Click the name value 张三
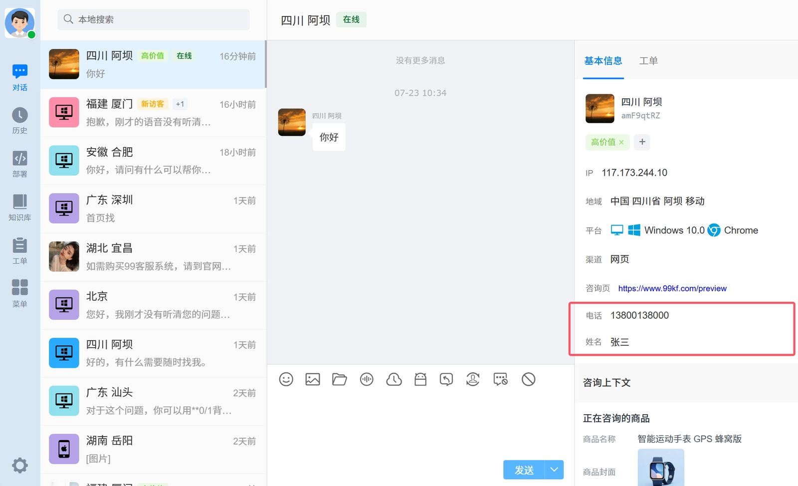Viewport: 798px width, 486px height. pyautogui.click(x=620, y=342)
